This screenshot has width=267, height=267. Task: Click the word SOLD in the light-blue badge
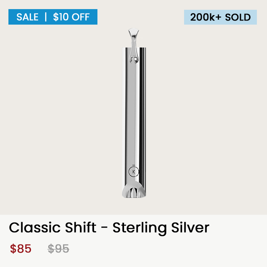[x=238, y=18]
